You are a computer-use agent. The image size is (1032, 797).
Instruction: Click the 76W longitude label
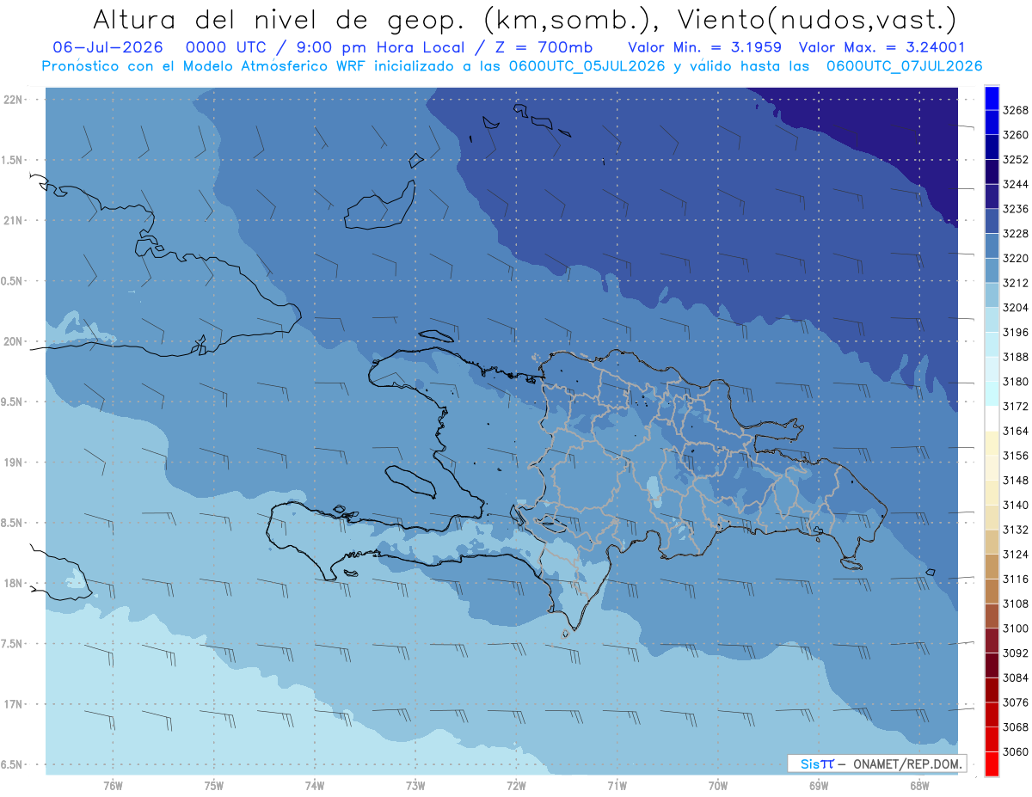click(113, 786)
